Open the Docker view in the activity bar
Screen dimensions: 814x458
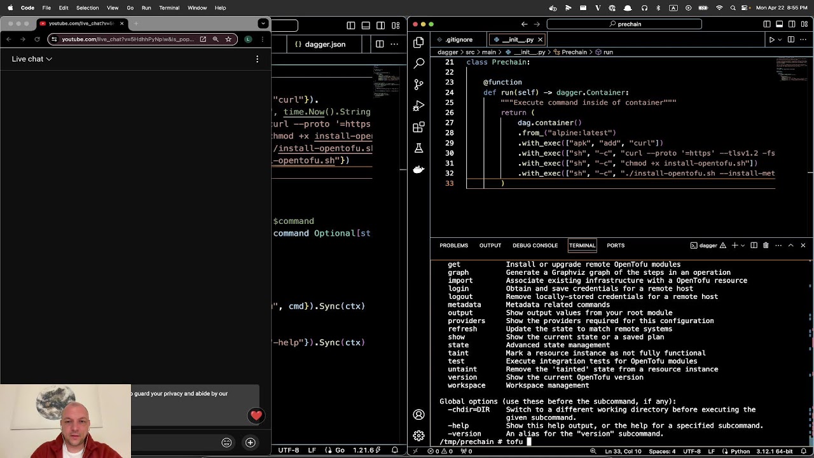point(418,169)
